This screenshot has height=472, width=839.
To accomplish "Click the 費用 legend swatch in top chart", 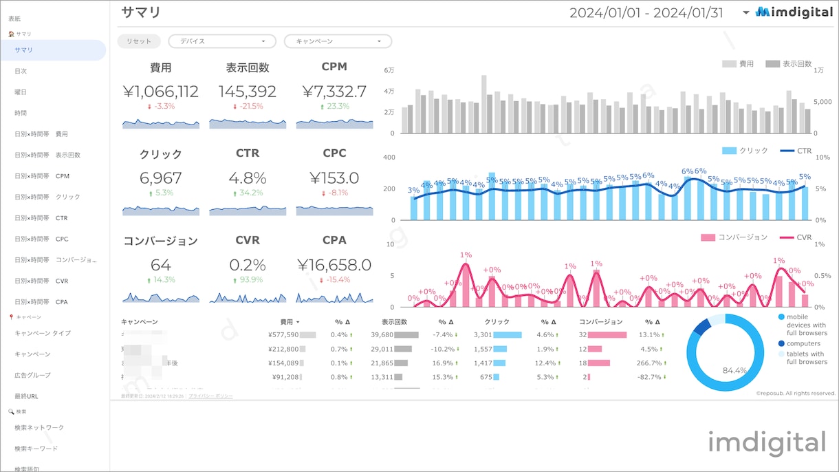I will click(x=729, y=64).
